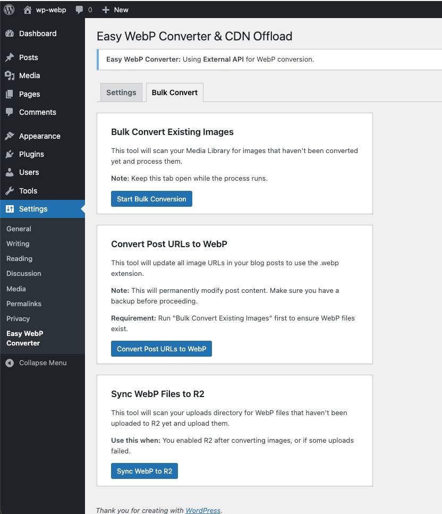Open the WordPress link in the footer
This screenshot has height=514, width=442.
click(202, 510)
